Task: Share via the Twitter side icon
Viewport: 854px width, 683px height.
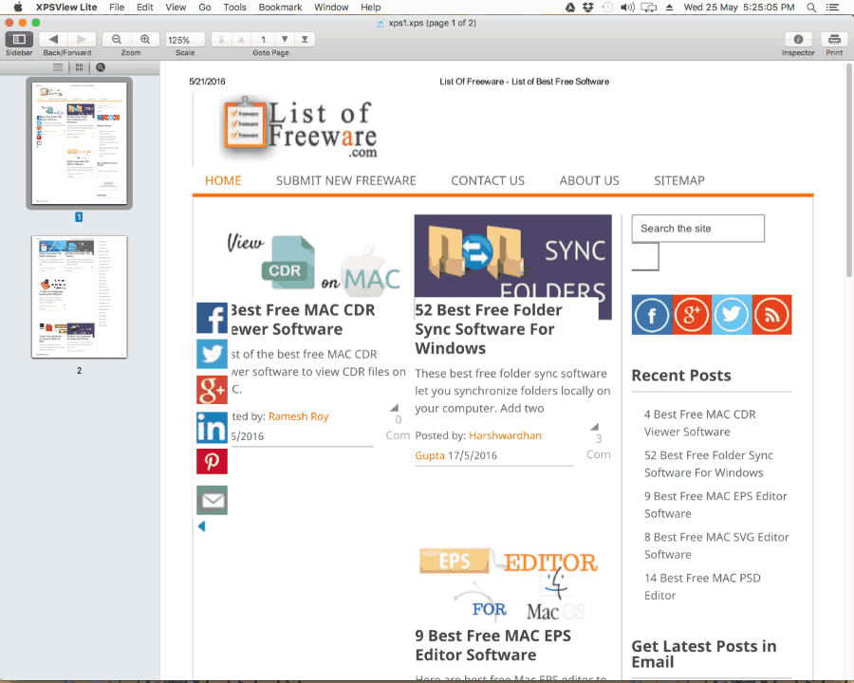Action: coord(212,354)
